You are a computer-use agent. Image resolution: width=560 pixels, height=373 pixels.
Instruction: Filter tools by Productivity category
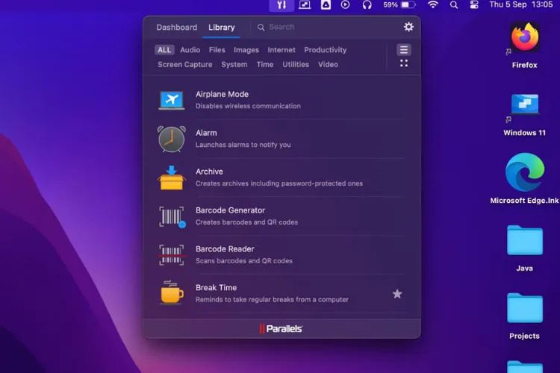(x=326, y=50)
